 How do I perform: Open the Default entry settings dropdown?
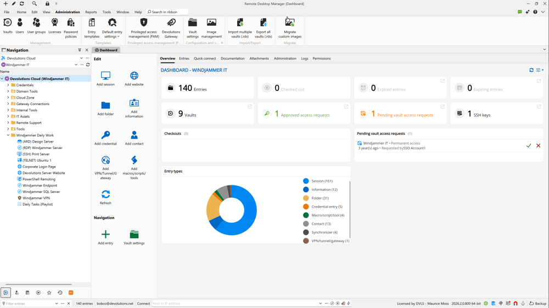[x=112, y=28]
